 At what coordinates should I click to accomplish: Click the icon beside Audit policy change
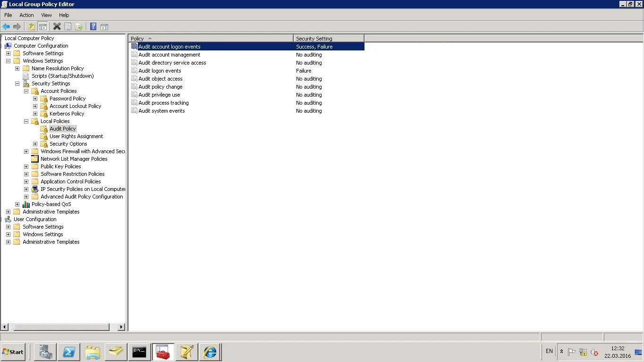tap(134, 87)
